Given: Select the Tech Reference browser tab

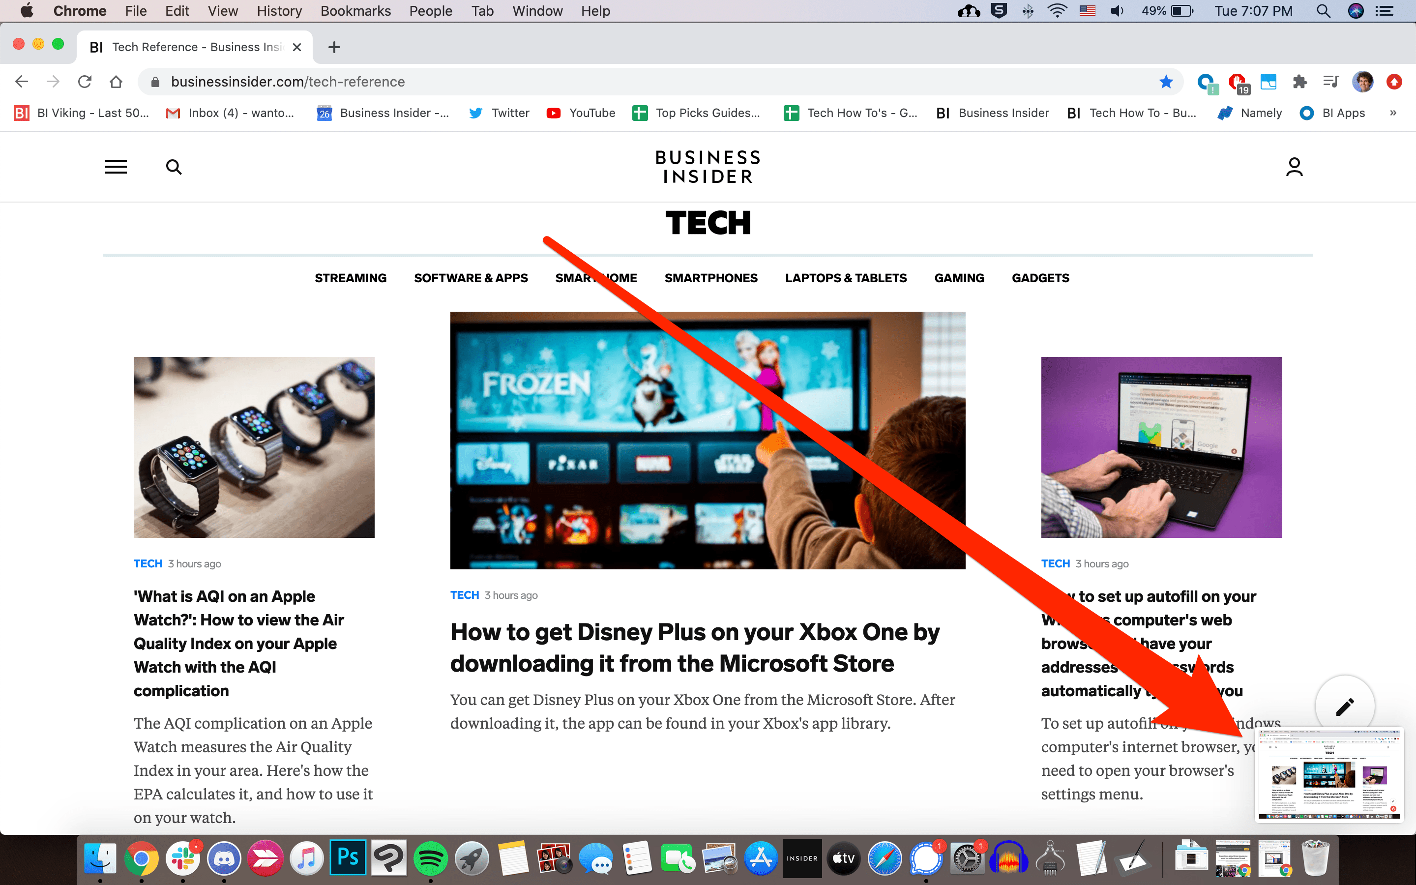Looking at the screenshot, I should tap(193, 47).
